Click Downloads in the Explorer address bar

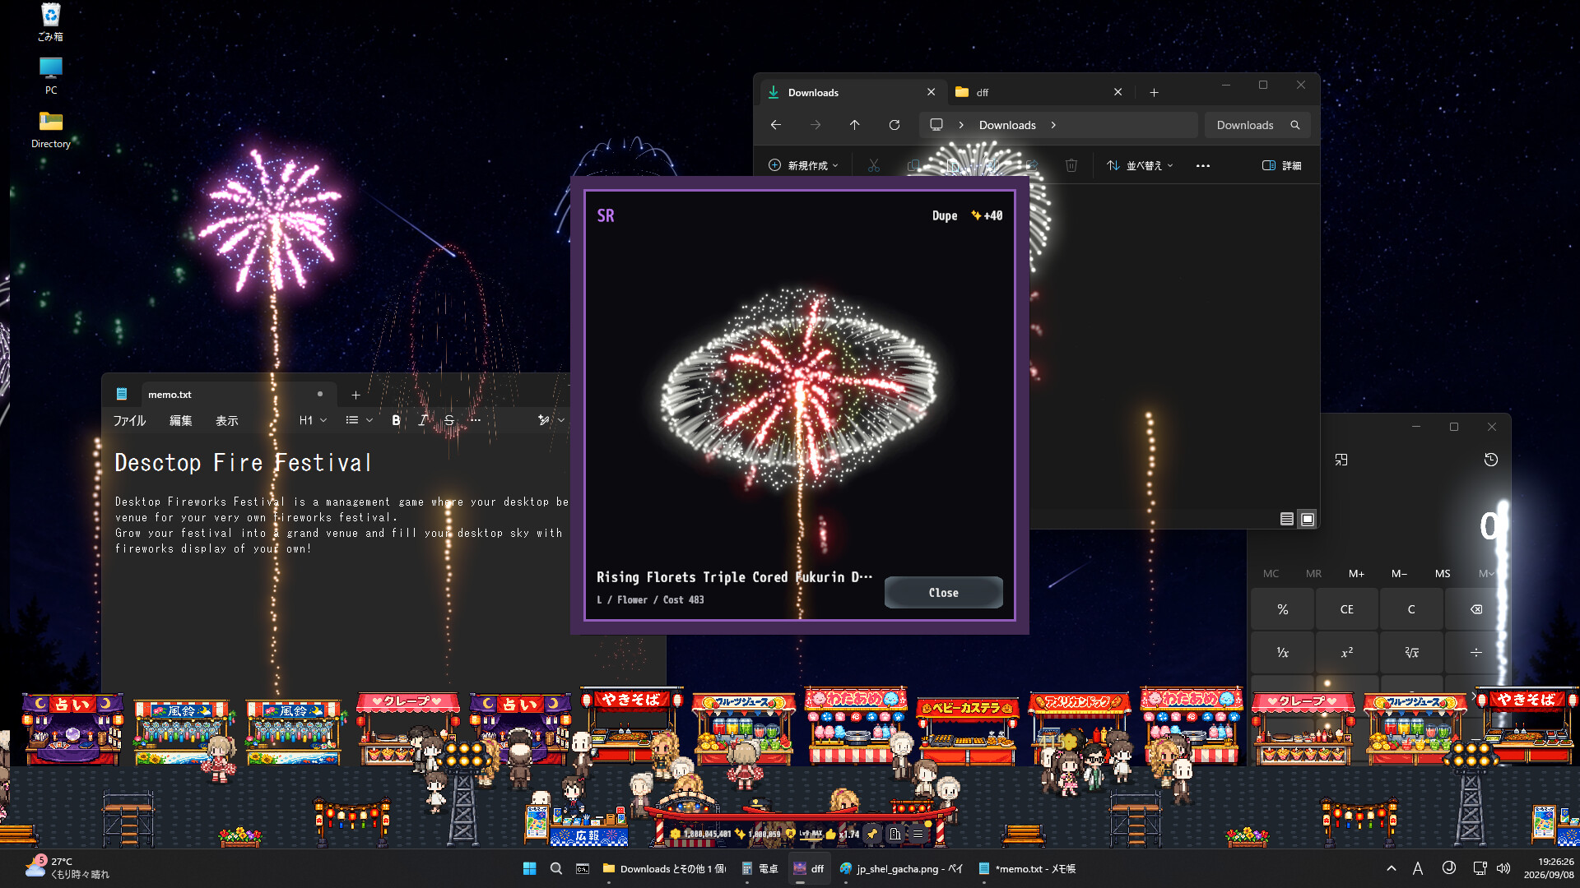click(x=1007, y=125)
